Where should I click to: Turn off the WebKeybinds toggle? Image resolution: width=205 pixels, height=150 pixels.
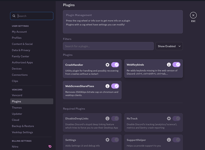(176, 64)
